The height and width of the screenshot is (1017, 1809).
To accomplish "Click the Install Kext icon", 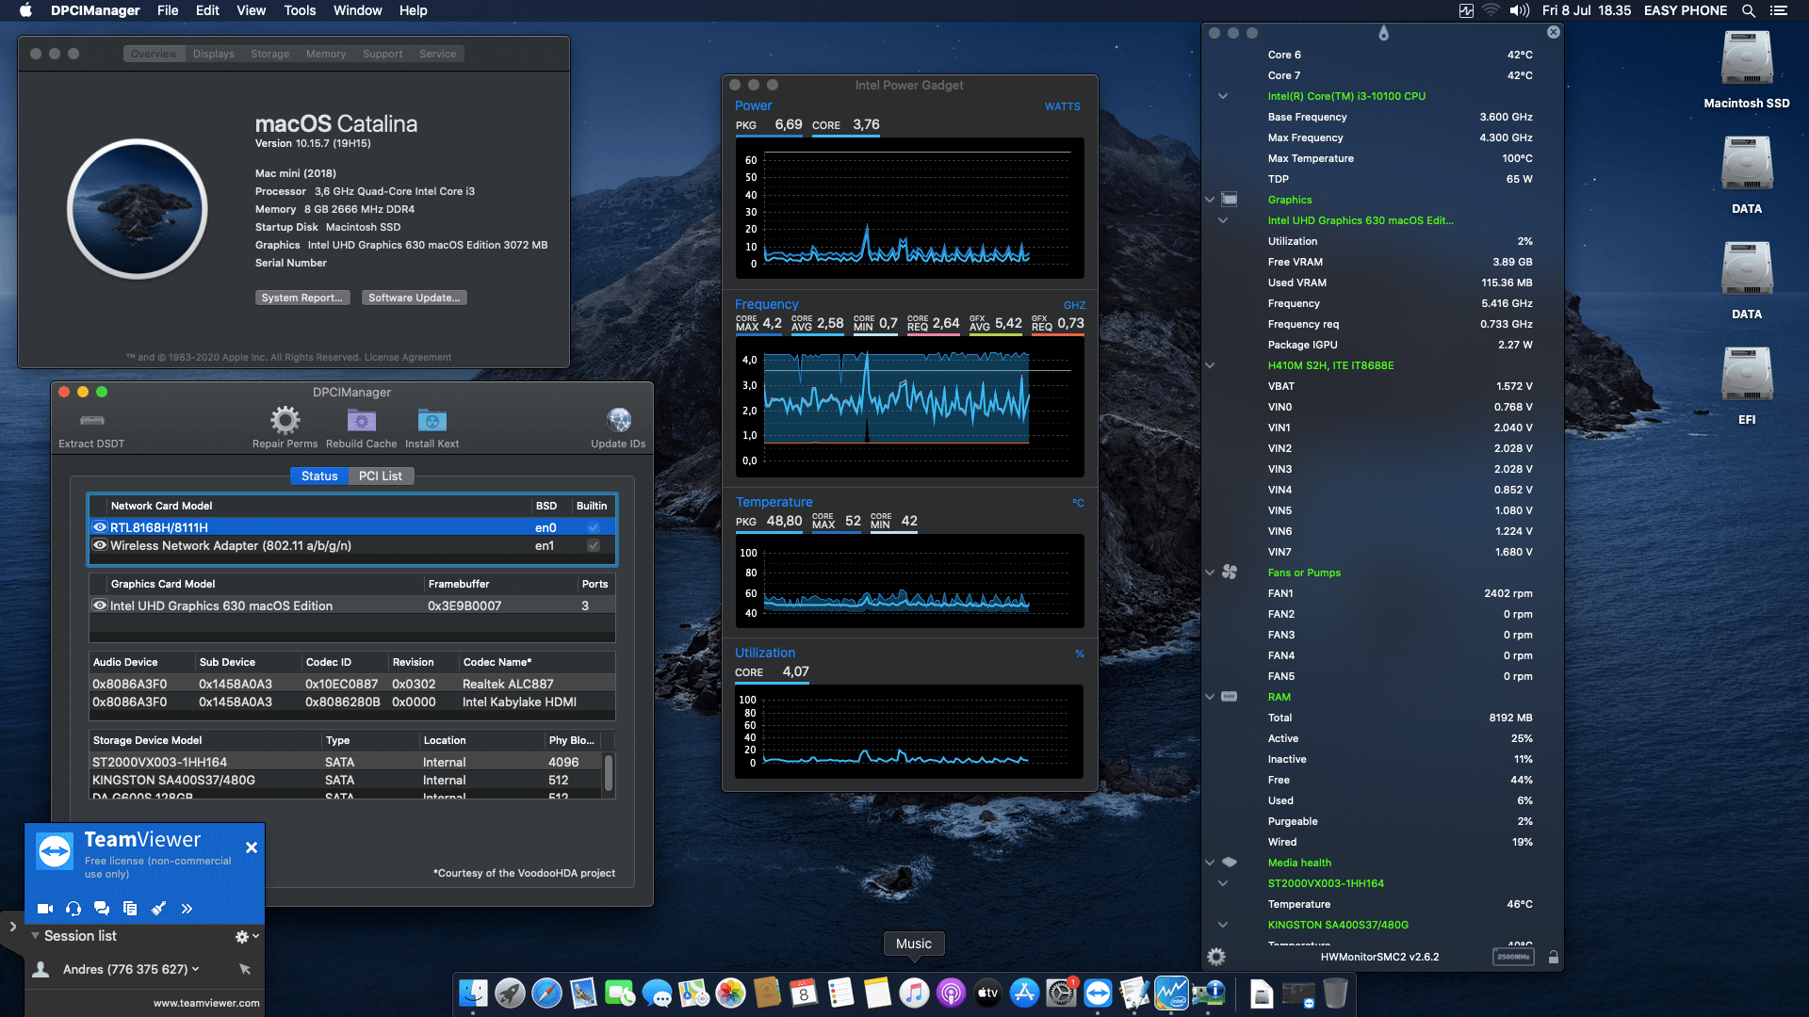I will pos(432,420).
